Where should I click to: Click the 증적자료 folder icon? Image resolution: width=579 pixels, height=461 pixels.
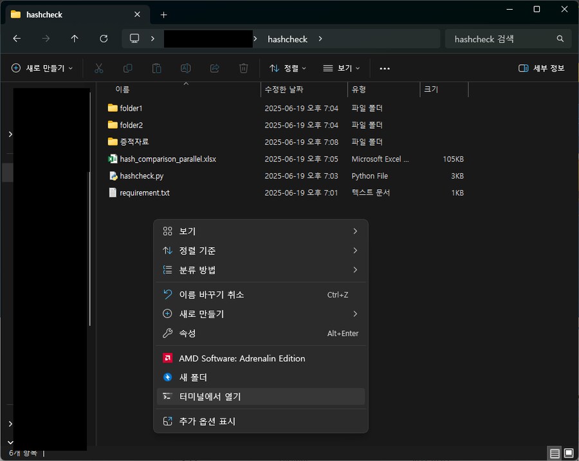(x=113, y=142)
